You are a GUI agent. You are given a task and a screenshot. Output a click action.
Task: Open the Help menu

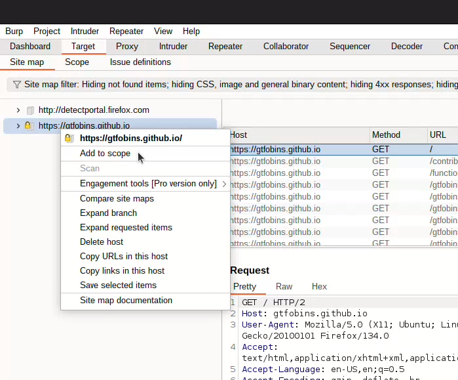point(191,32)
